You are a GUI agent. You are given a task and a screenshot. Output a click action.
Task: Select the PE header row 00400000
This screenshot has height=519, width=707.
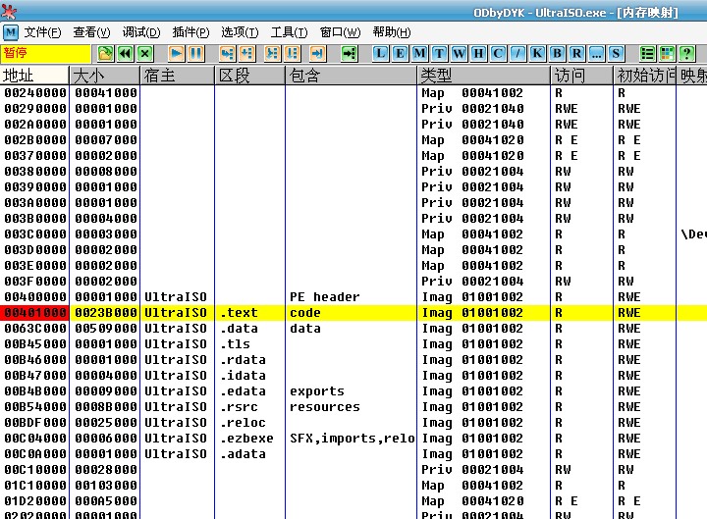[x=353, y=297]
